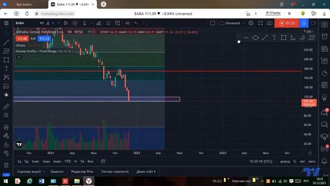Toggle Hide All Drawings eye icon
330x186 pixels.
6,153
